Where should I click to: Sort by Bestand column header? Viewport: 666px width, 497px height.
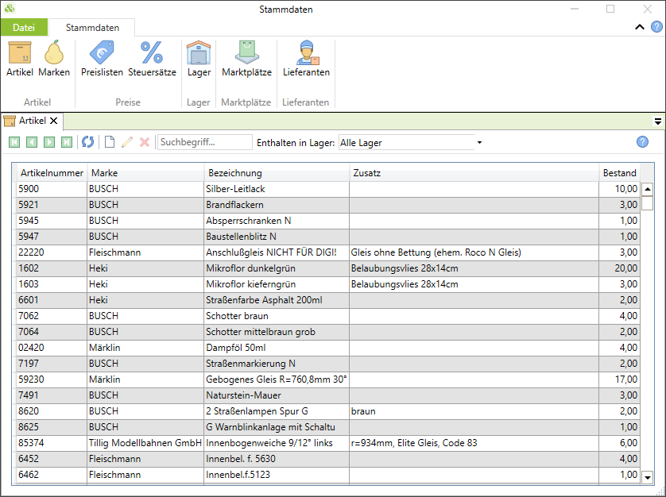click(619, 173)
